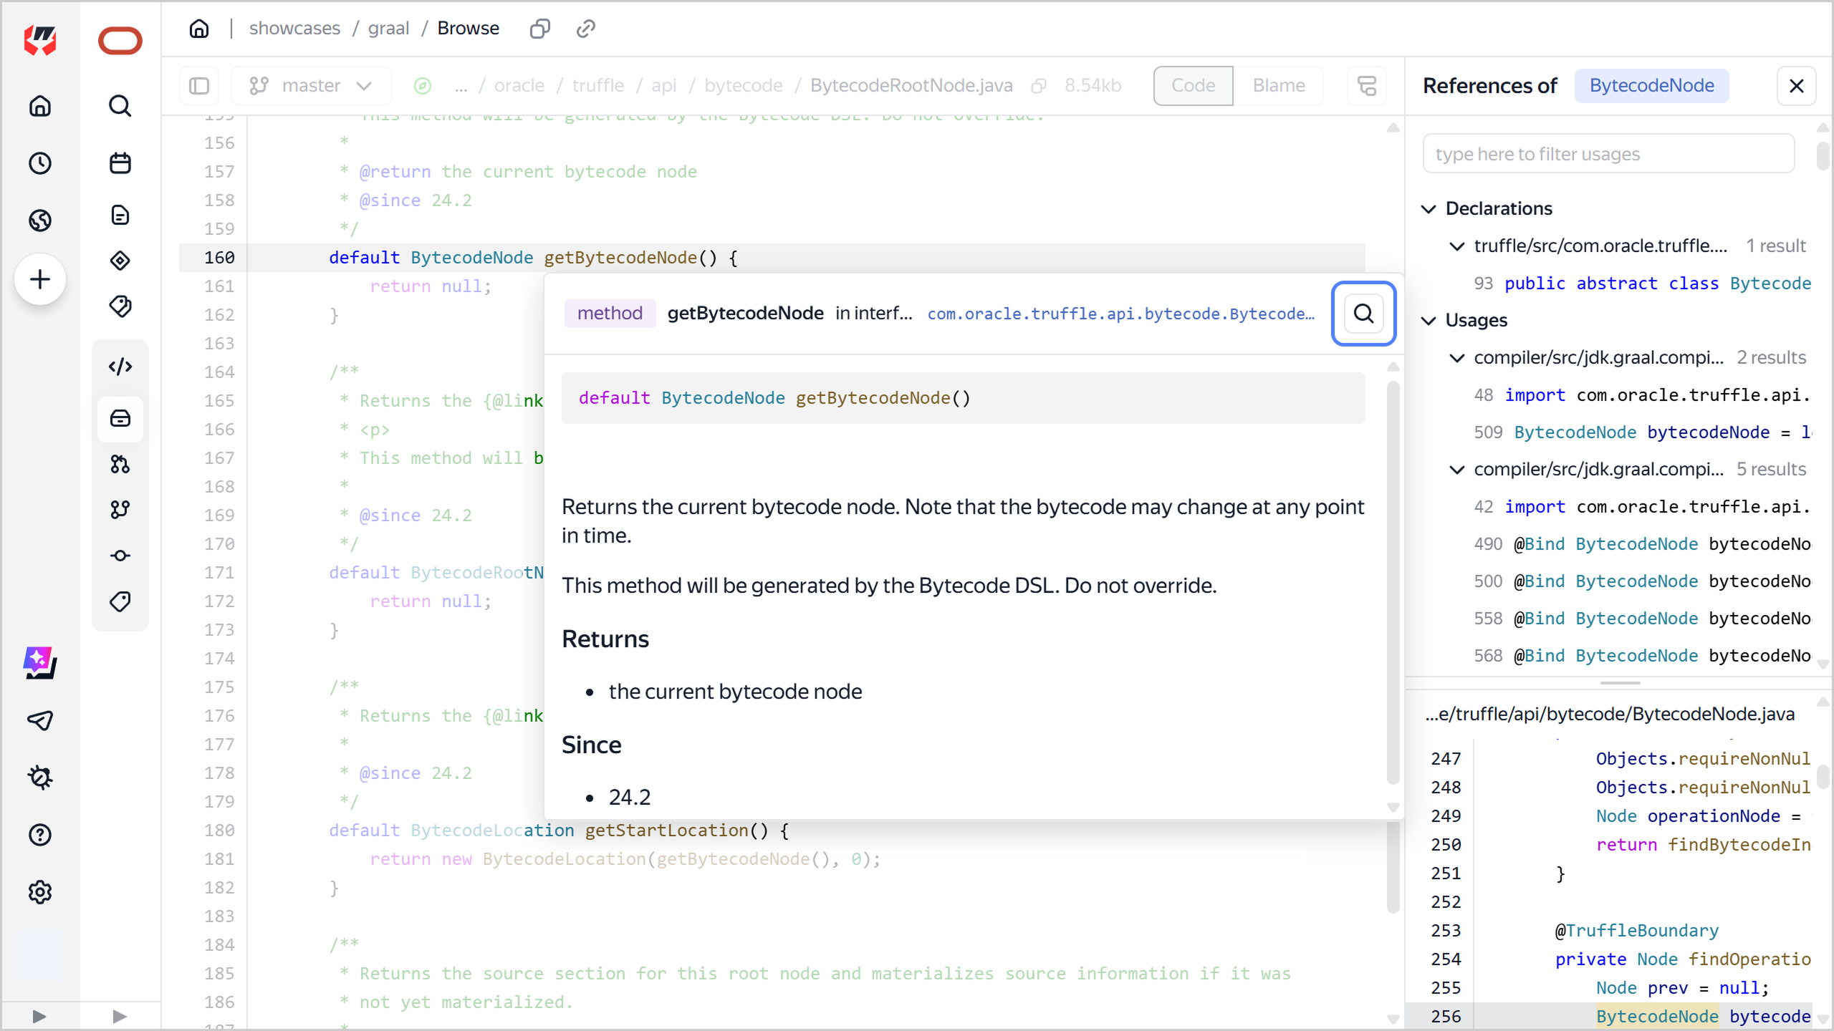Select the repository files icon in sidebar
This screenshot has height=1031, width=1834.
click(120, 418)
